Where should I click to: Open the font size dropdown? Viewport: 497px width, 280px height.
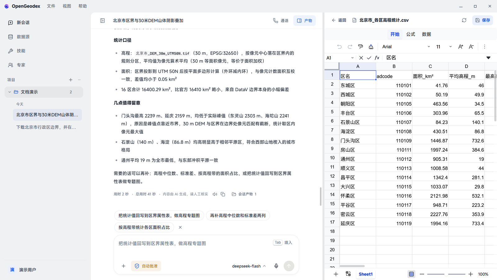click(444, 47)
